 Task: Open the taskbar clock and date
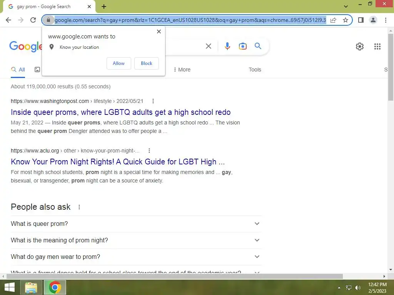click(x=377, y=288)
